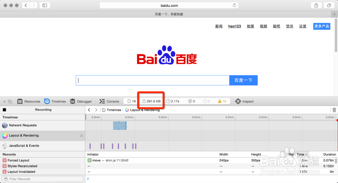This screenshot has height=183, width=338.
Task: Activate the Inspect element crosshair
Action: (x=244, y=101)
